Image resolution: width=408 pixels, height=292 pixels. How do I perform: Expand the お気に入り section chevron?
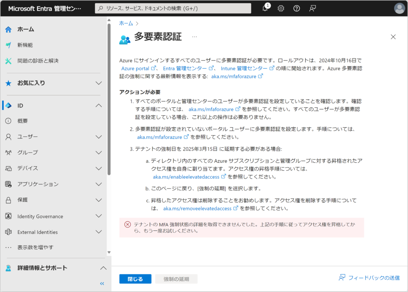(x=99, y=83)
